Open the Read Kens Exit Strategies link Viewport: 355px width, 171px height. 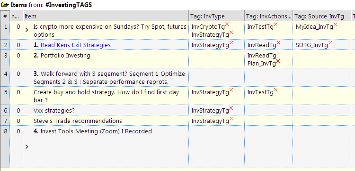76,45
